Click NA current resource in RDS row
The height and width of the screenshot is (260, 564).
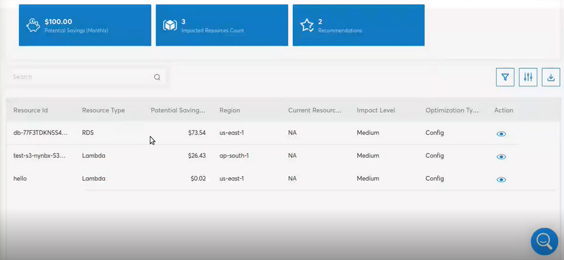pos(292,132)
